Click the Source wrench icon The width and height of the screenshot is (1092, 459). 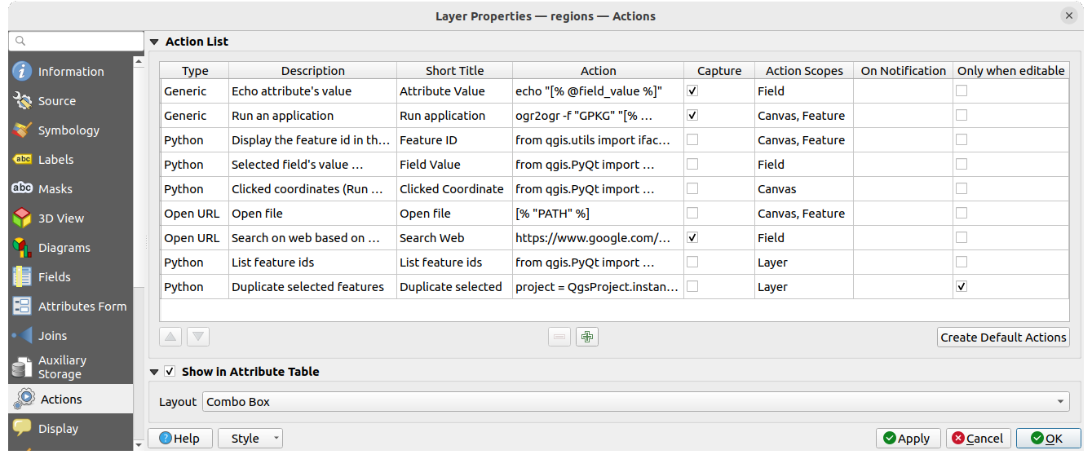click(x=23, y=101)
